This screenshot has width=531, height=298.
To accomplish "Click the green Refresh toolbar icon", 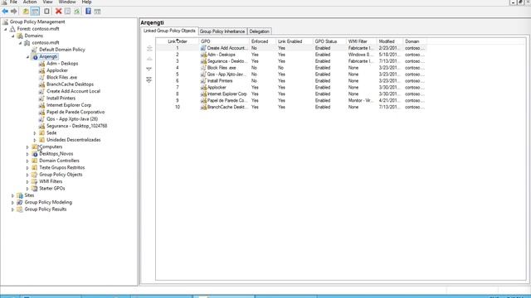I will click(77, 11).
